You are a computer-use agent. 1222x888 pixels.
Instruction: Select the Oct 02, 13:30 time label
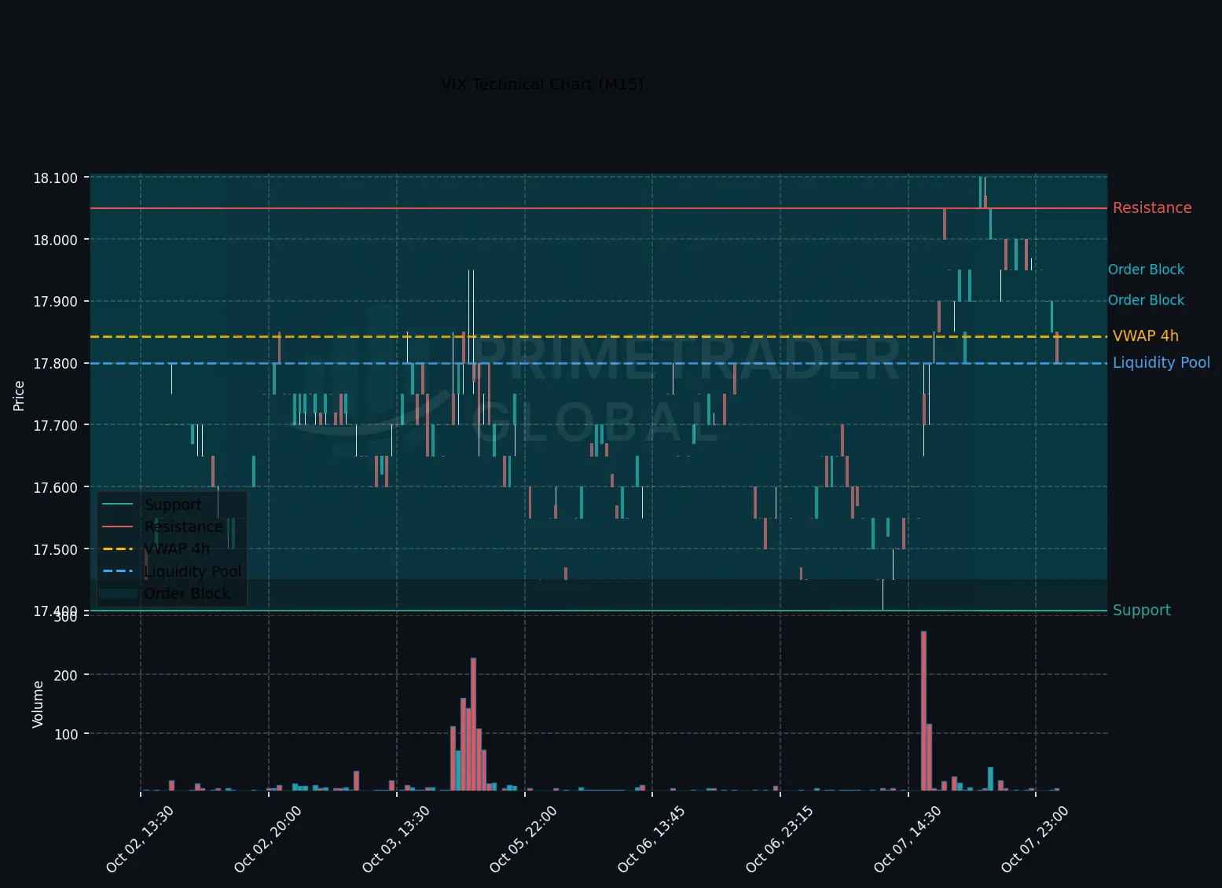point(140,838)
